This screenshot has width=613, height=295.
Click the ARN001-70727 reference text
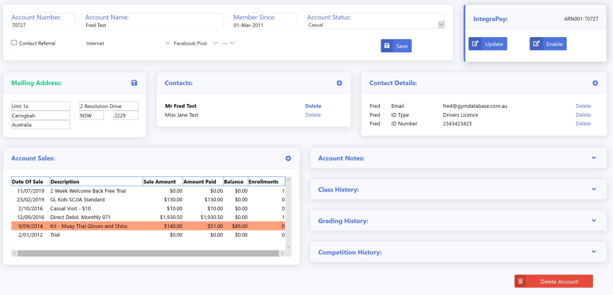(581, 19)
